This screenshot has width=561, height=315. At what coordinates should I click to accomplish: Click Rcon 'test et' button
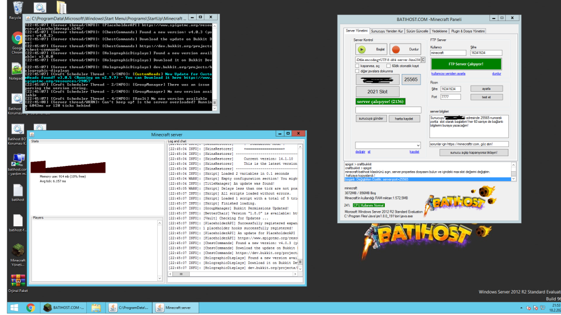coord(486,97)
